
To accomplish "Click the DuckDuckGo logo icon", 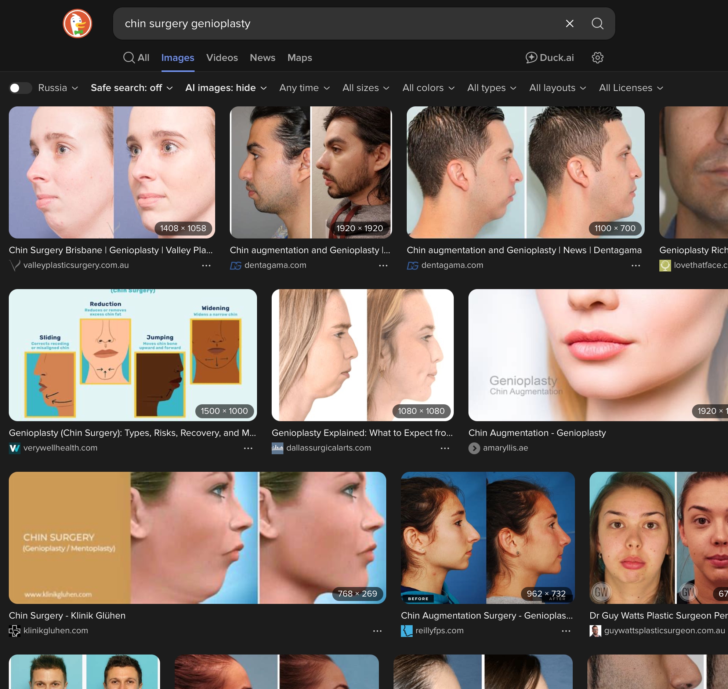I will point(77,23).
